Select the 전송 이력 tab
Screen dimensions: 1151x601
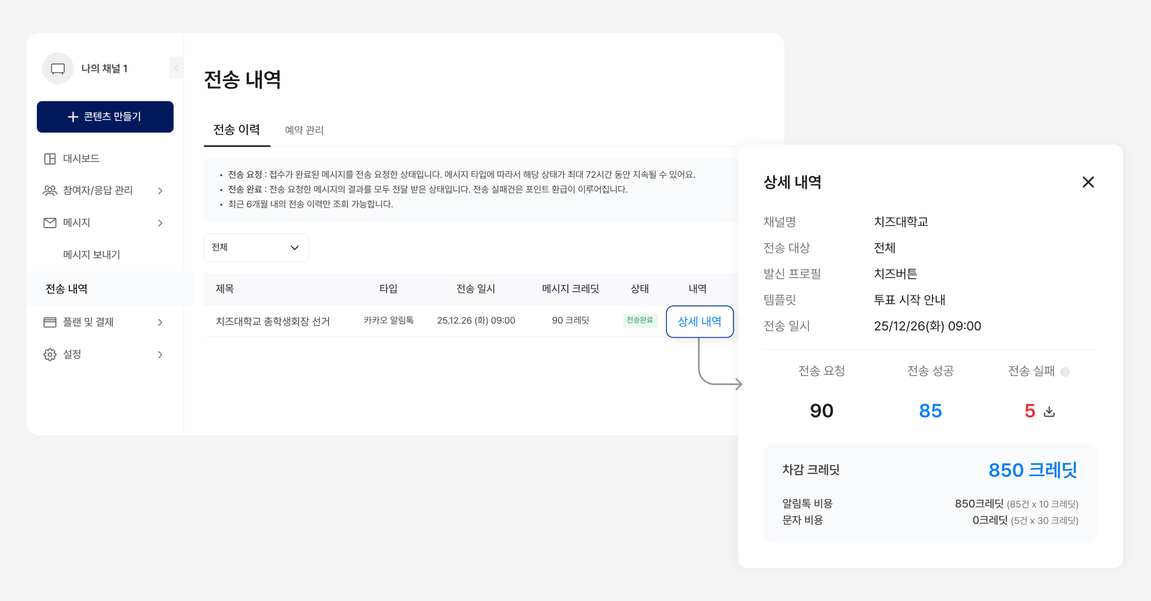click(237, 130)
